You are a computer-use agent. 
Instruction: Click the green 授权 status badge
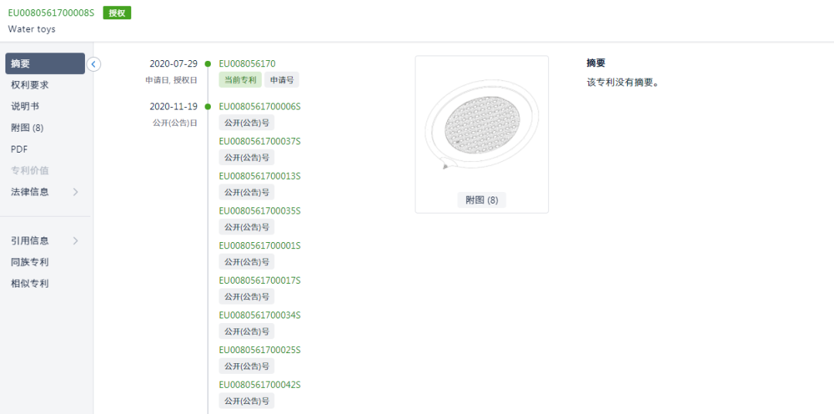click(117, 13)
